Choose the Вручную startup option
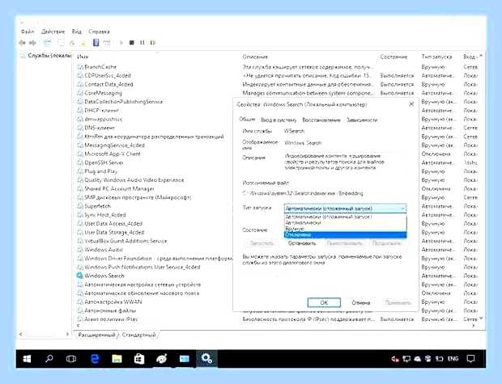 (x=346, y=229)
